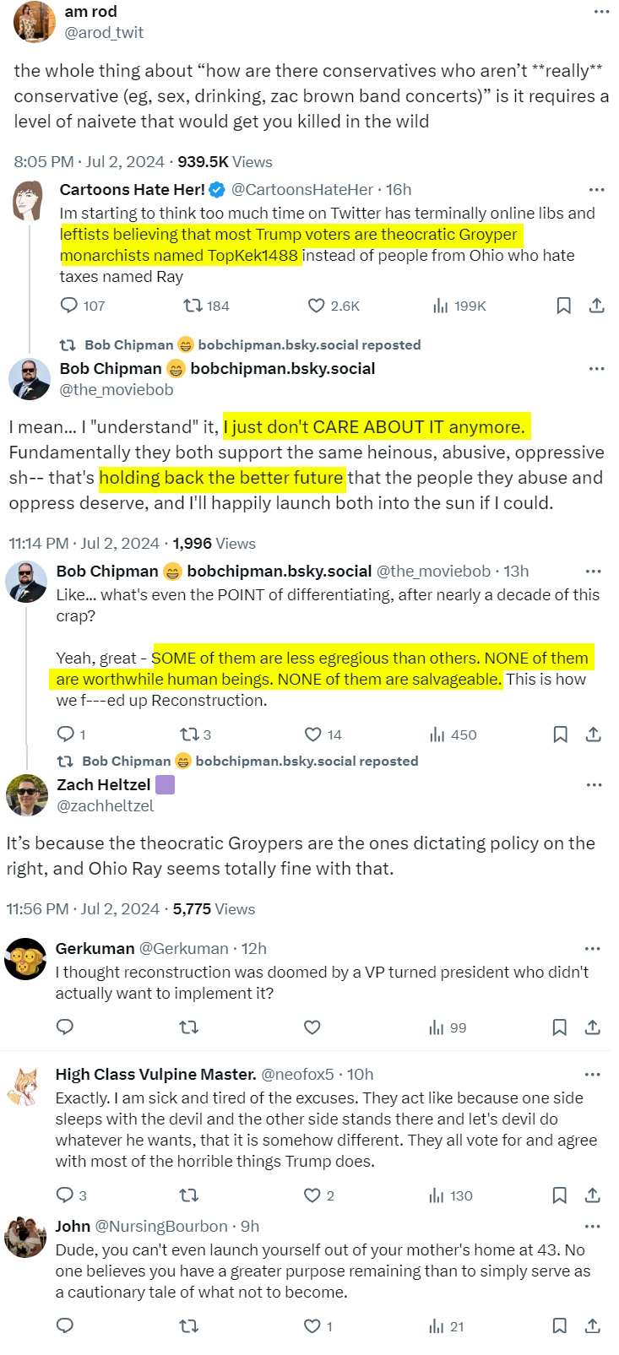The image size is (619, 1355).
Task: Bookmark High Class Vulpine Master's reply
Action: (x=559, y=1195)
